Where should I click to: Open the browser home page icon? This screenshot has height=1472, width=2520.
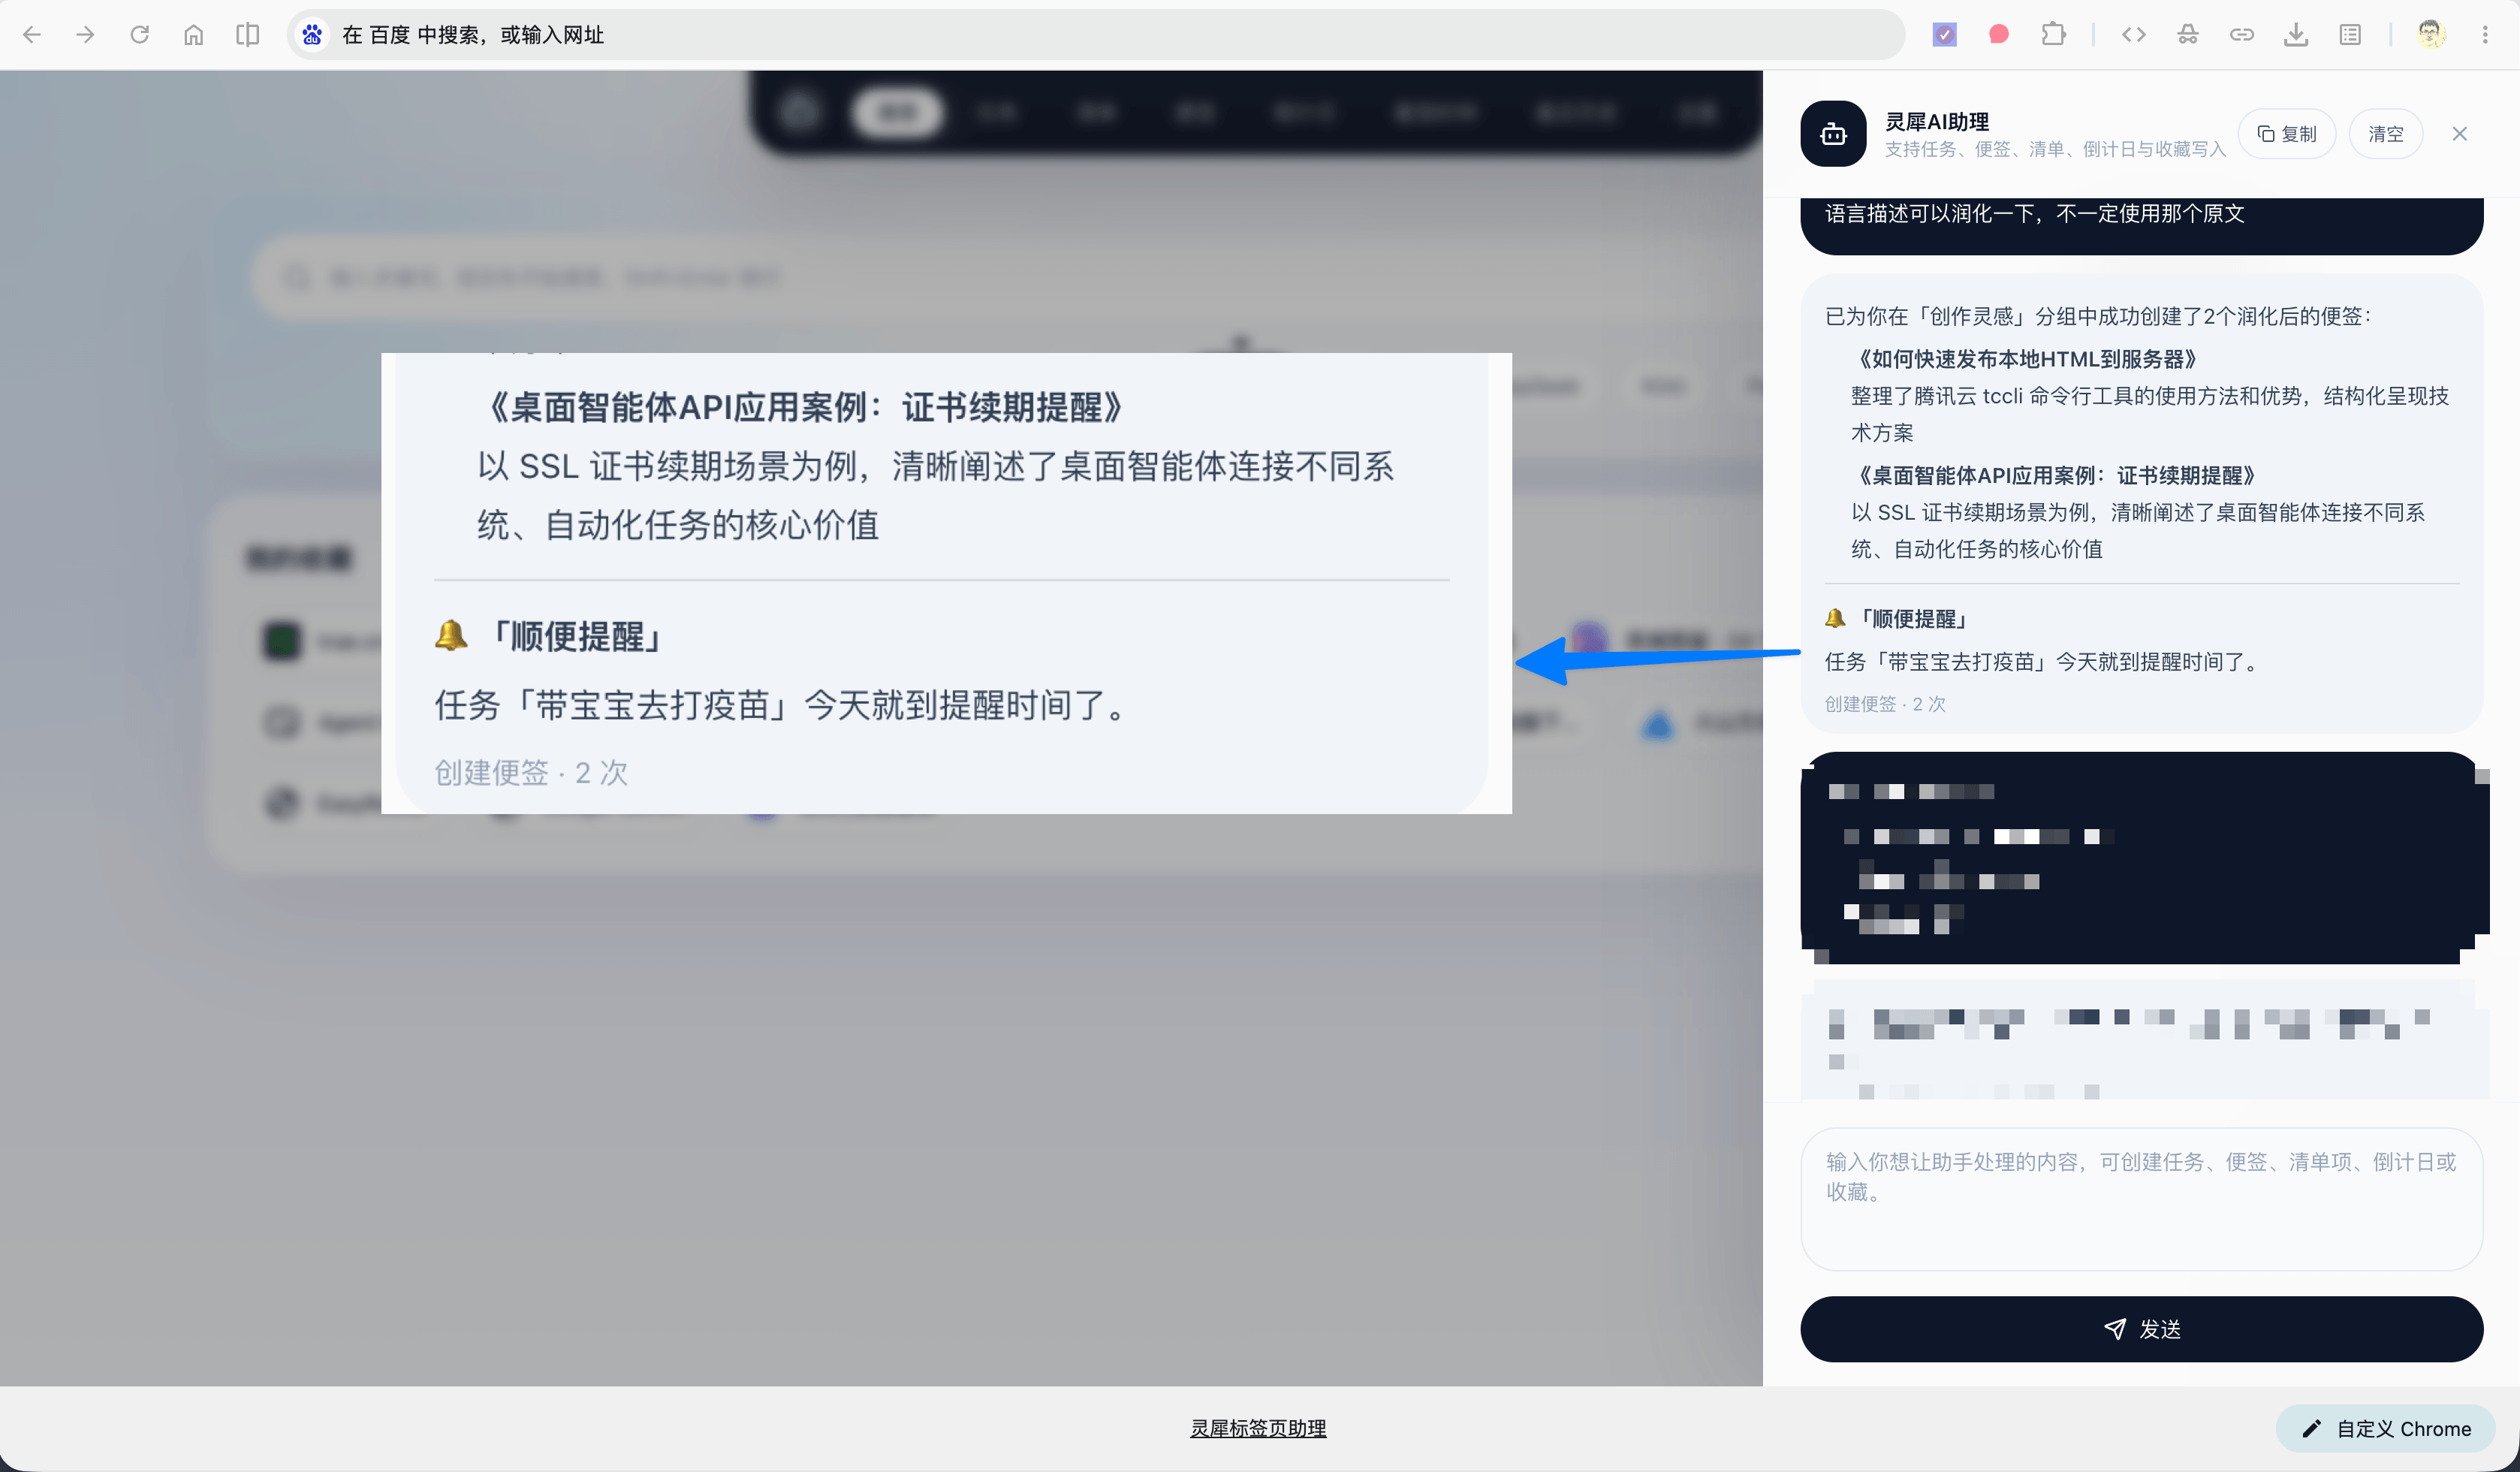pyautogui.click(x=194, y=35)
